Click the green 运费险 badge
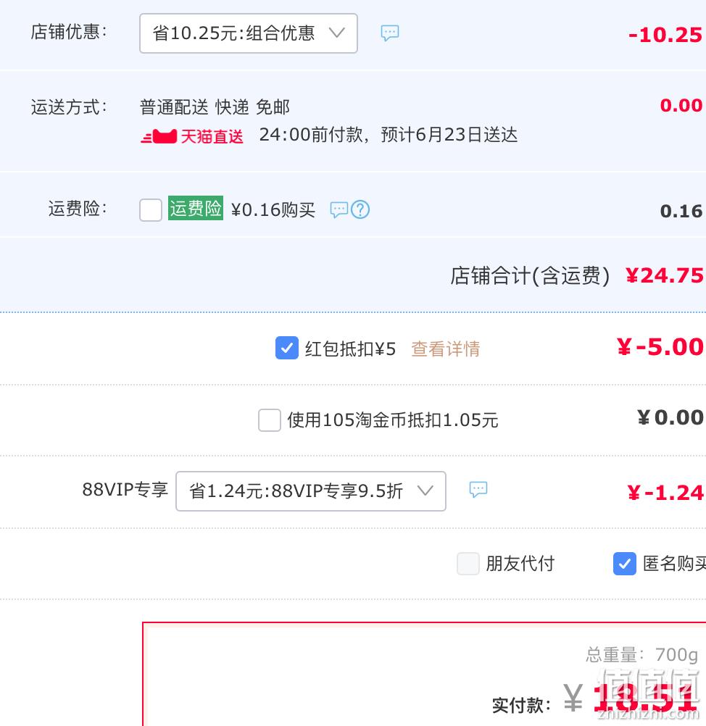This screenshot has height=726, width=706. pos(196,208)
